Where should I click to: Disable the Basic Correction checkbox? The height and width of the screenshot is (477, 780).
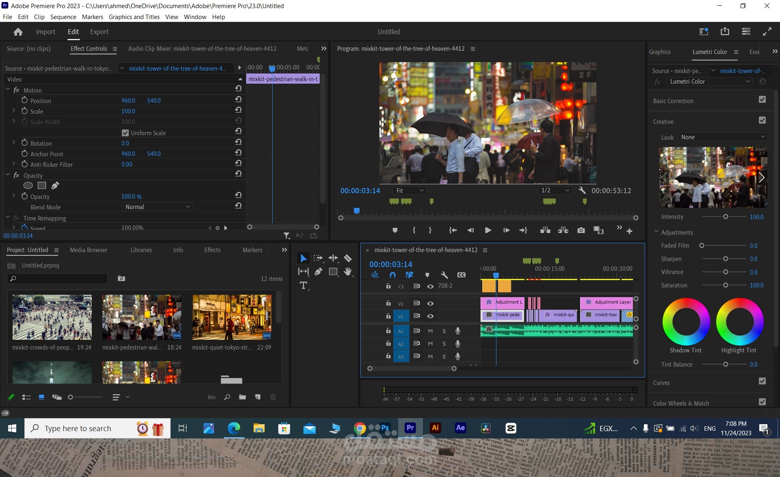coord(762,100)
